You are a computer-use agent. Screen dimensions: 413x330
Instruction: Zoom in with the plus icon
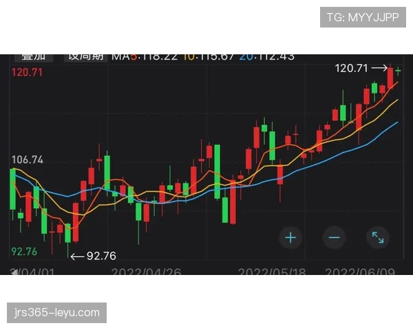click(x=290, y=238)
